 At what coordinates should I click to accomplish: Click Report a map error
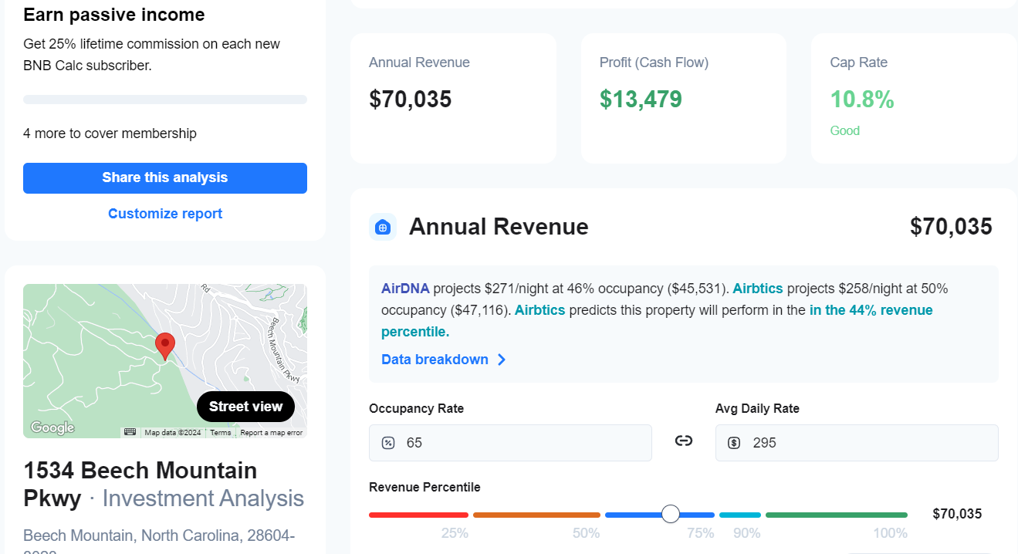(x=271, y=433)
